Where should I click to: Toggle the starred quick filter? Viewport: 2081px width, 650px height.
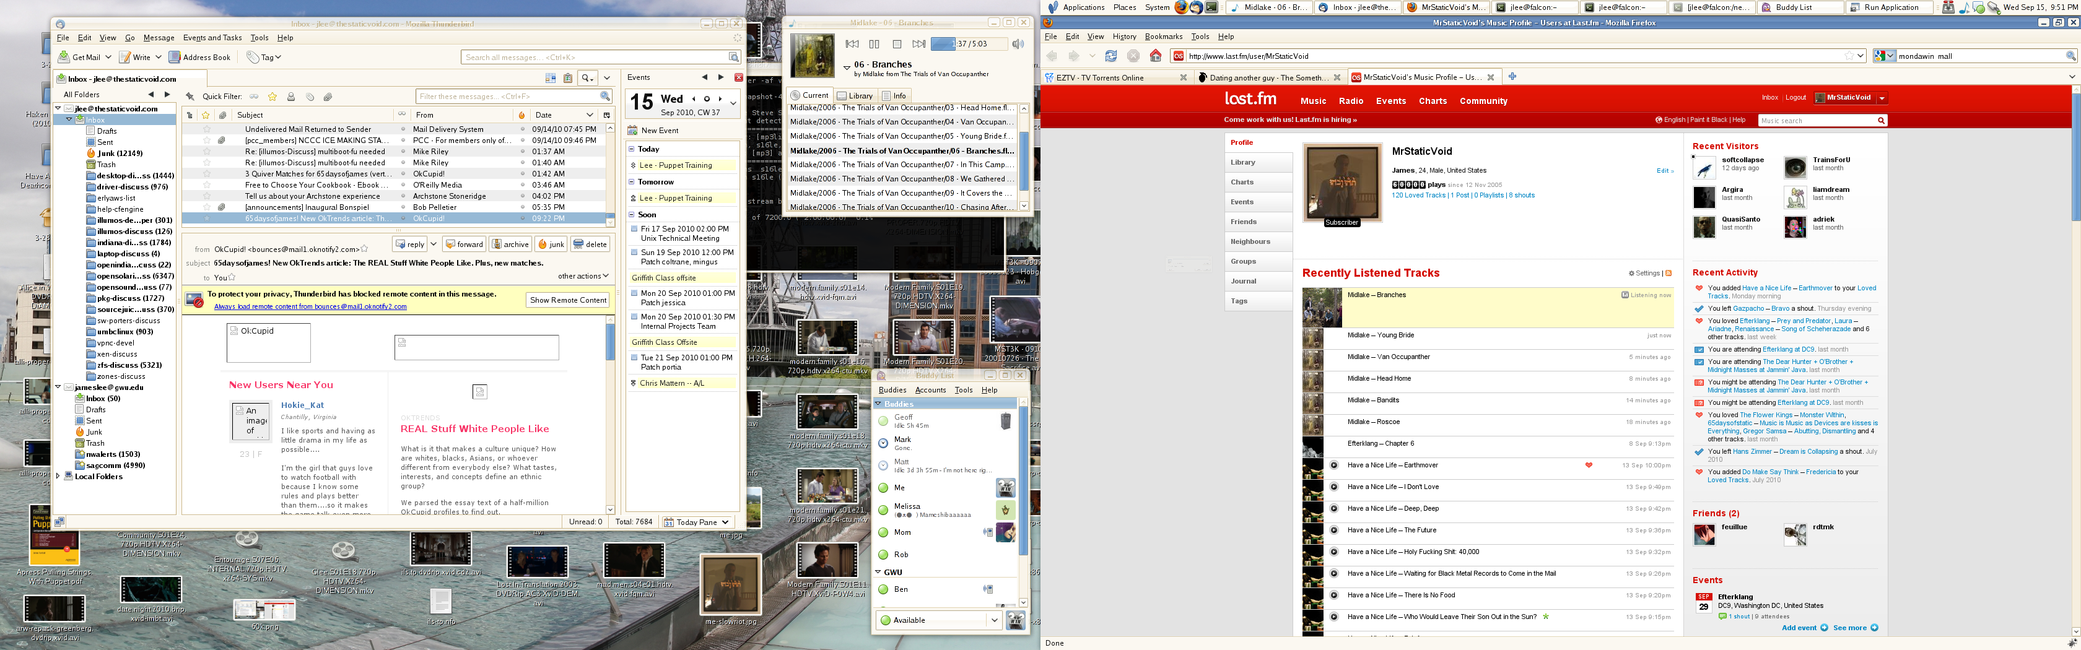click(273, 97)
